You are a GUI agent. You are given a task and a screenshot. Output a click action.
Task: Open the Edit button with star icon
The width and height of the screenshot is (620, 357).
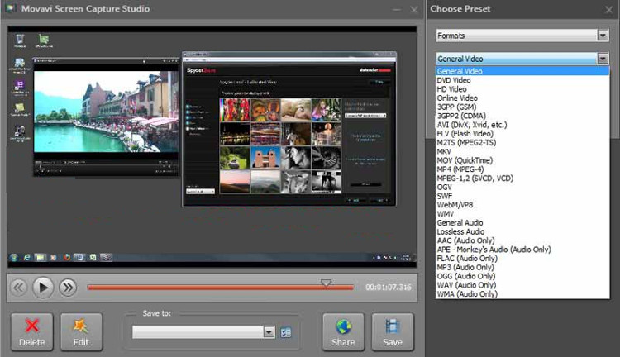click(81, 332)
